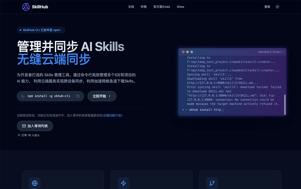The width and height of the screenshot is (301, 189).
Task: Open the Gitee link in the navbar
Action: pyautogui.click(x=180, y=7)
